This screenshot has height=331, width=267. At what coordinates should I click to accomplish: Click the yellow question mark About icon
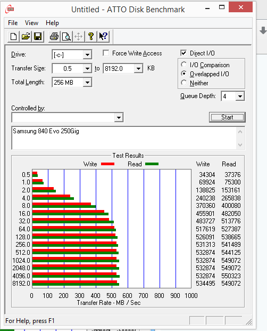(x=91, y=37)
